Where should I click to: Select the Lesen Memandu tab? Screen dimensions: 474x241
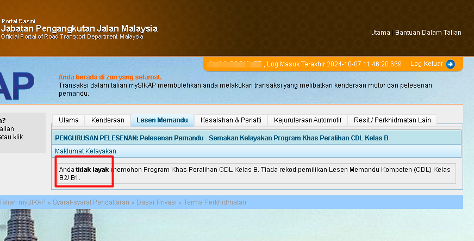(162, 120)
